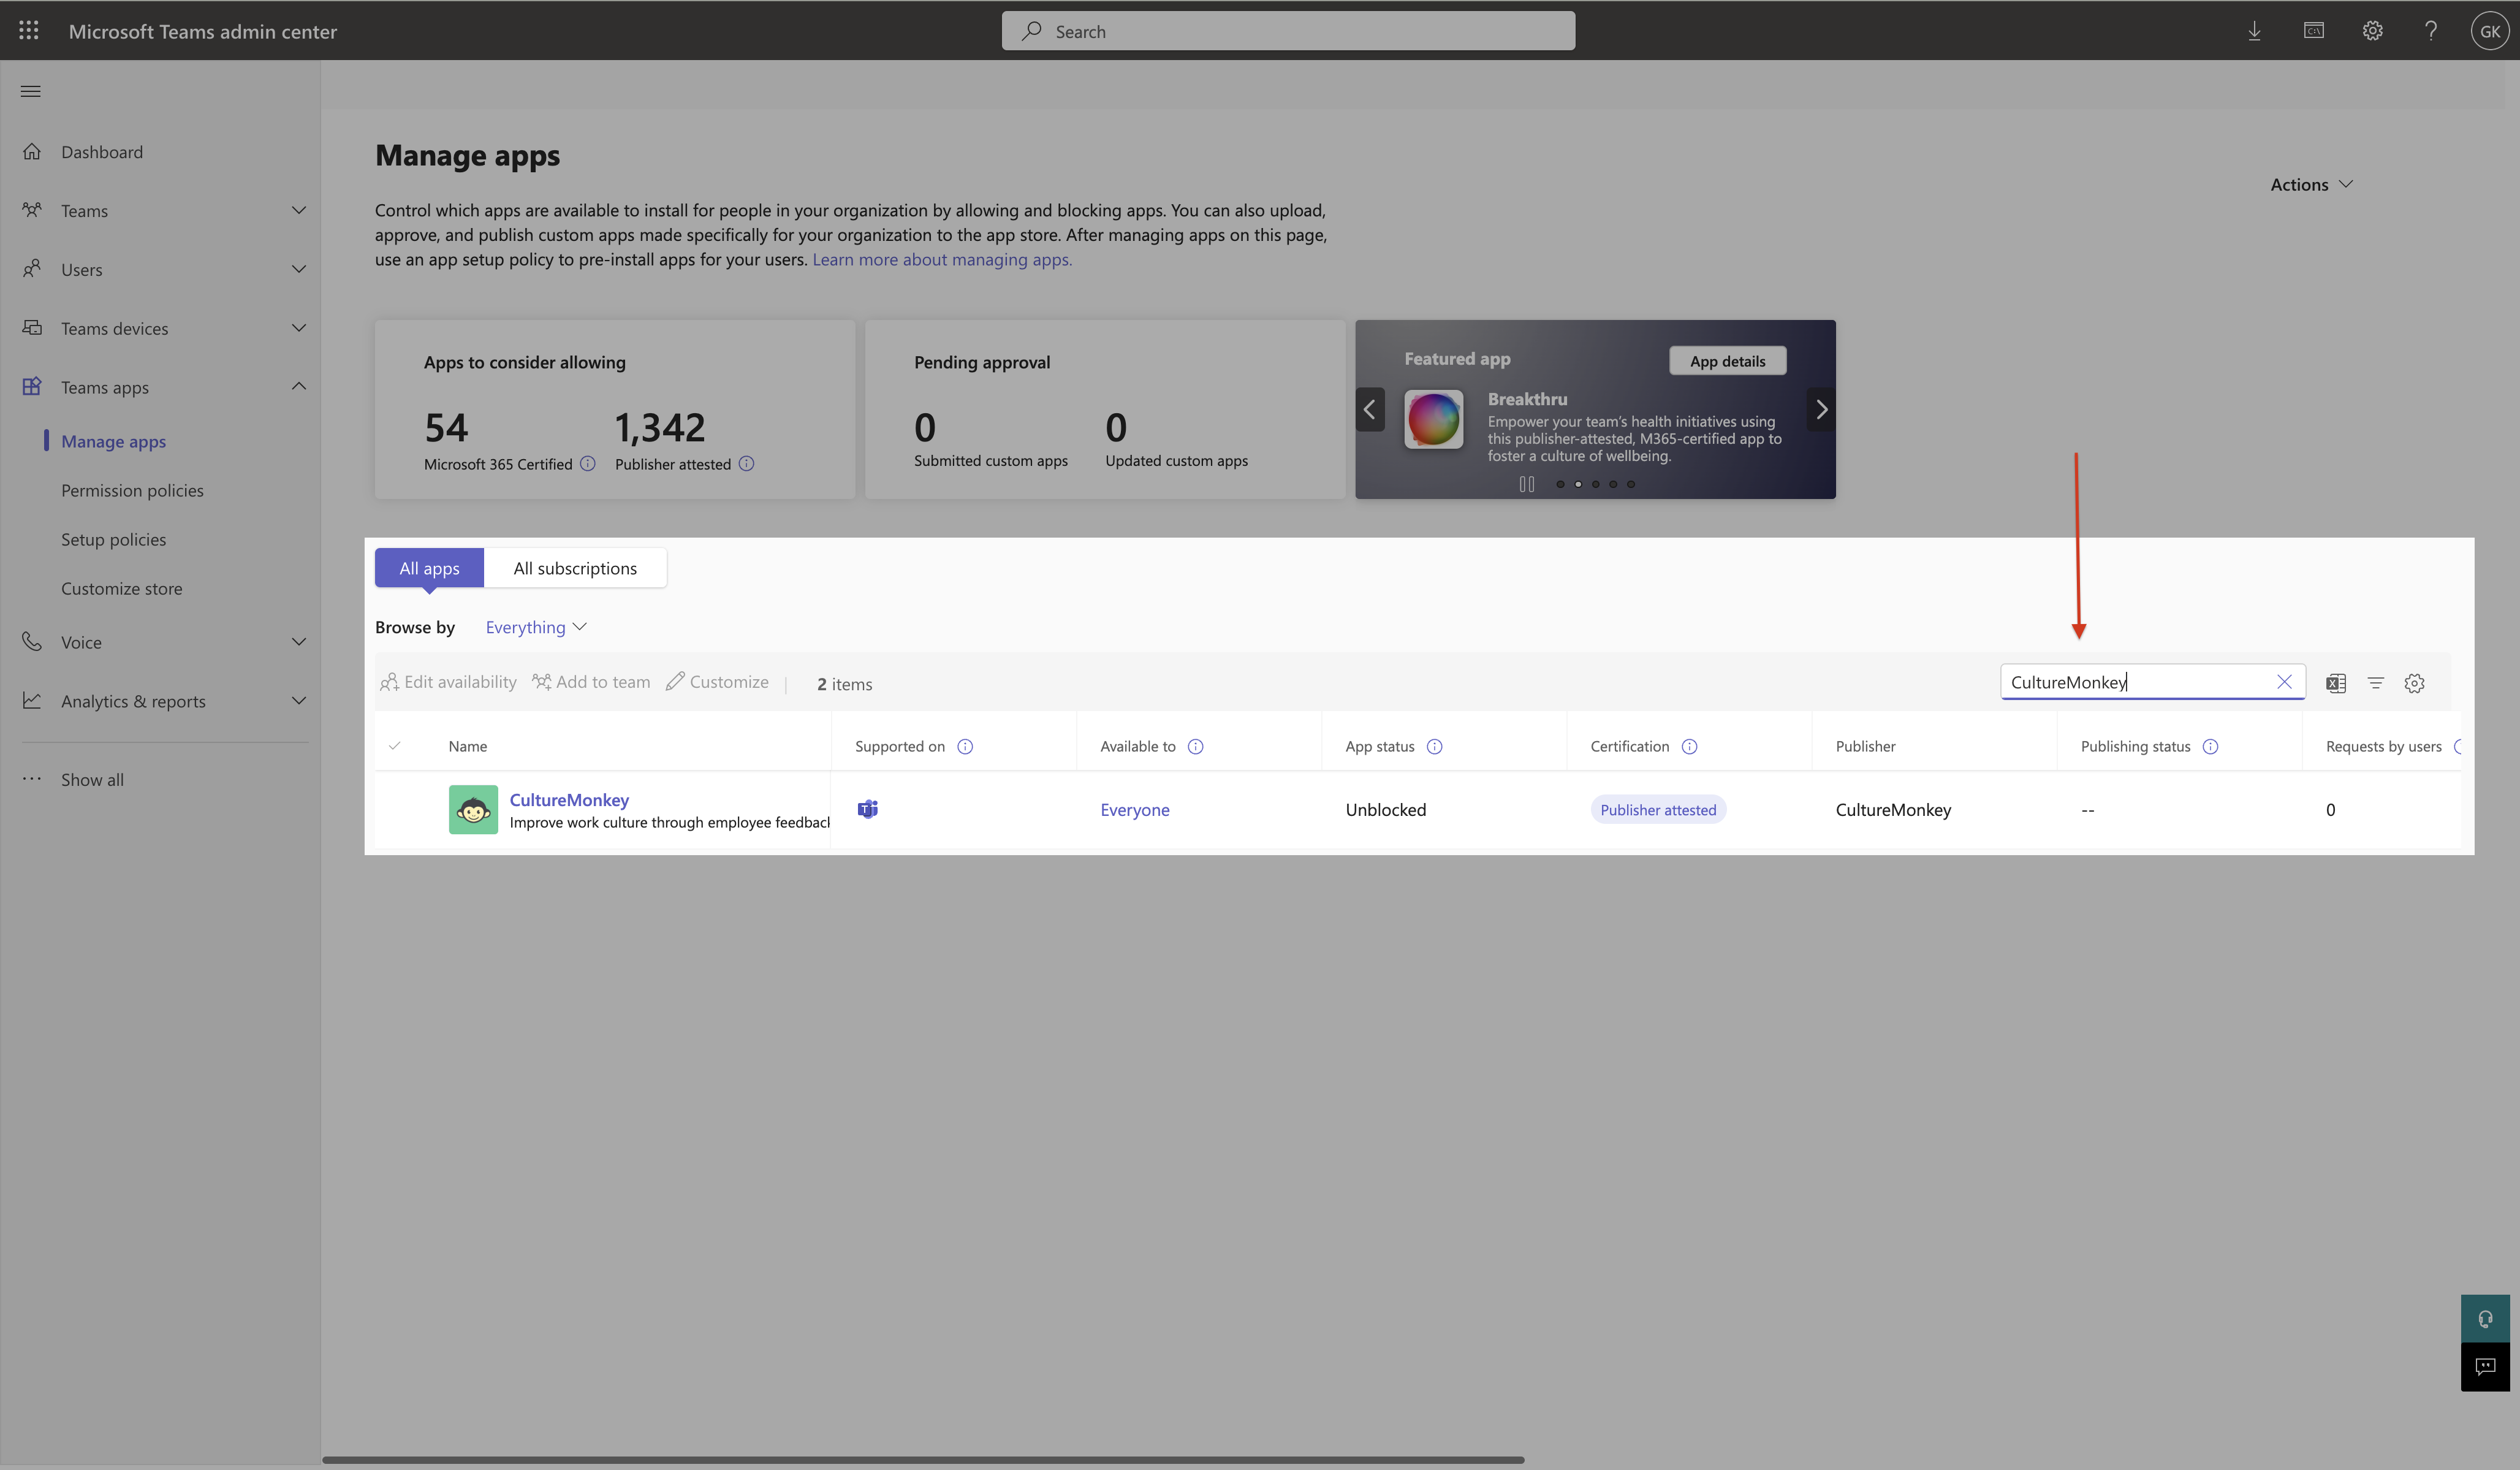Screen dimensions: 2520x1470
Task: Switch to All apps tab
Action: coord(429,568)
